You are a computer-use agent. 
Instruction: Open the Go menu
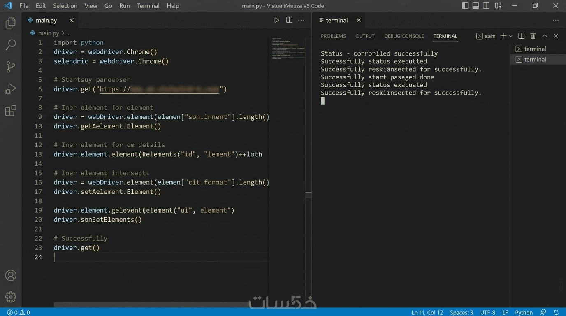click(108, 6)
